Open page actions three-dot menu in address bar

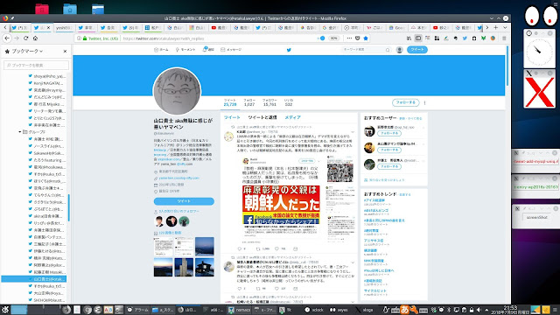coord(349,38)
